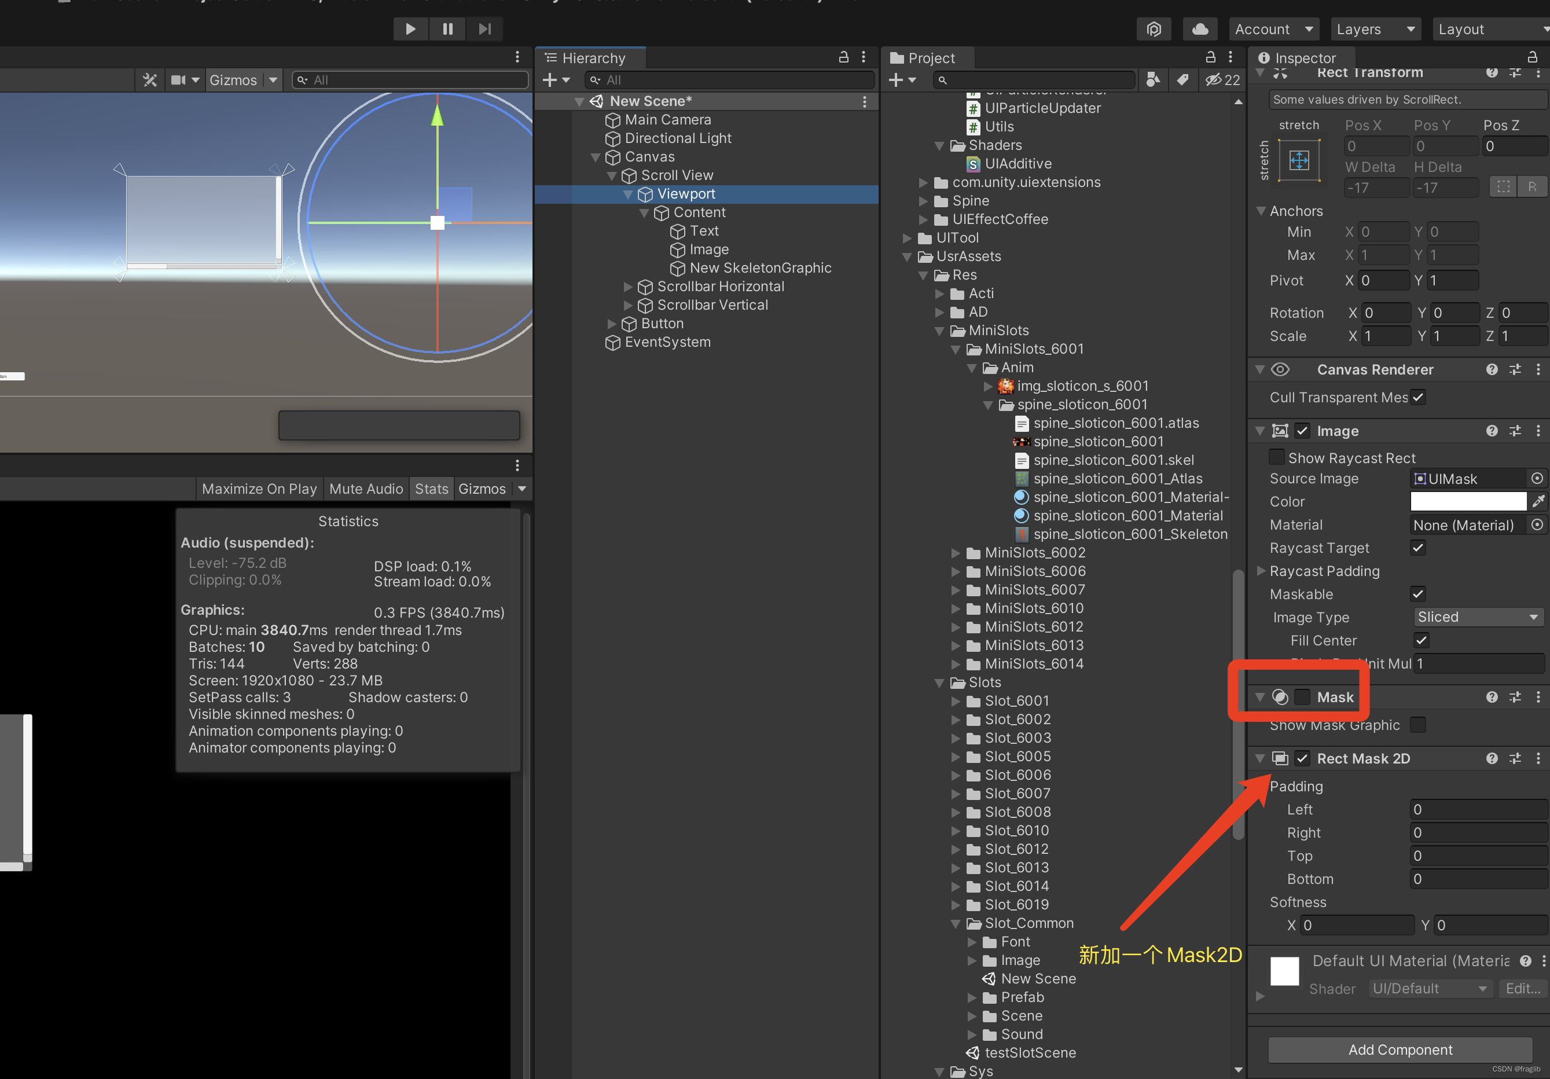Click the Inspector anchor preset stretch icon

(x=1299, y=160)
